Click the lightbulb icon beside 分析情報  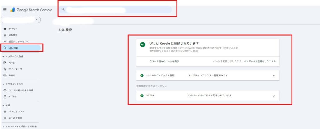(x=5, y=35)
